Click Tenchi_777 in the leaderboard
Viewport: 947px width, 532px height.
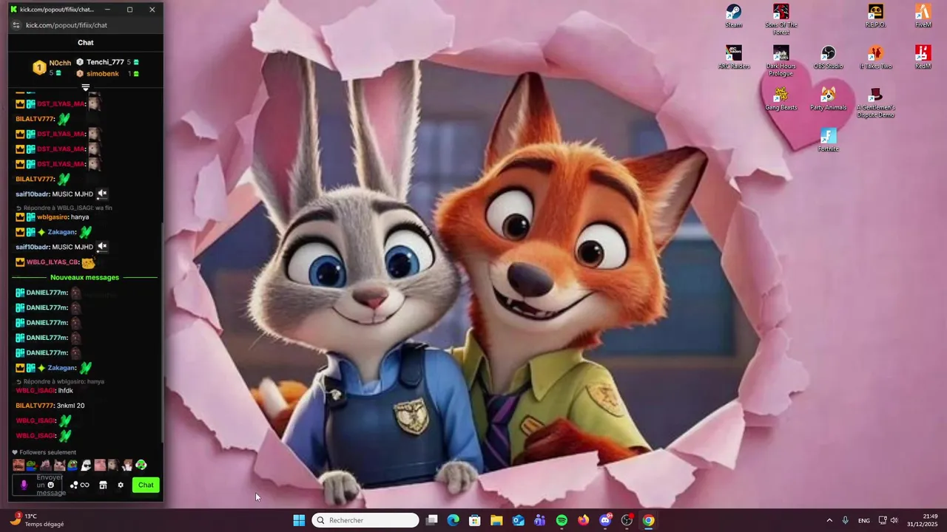[105, 62]
